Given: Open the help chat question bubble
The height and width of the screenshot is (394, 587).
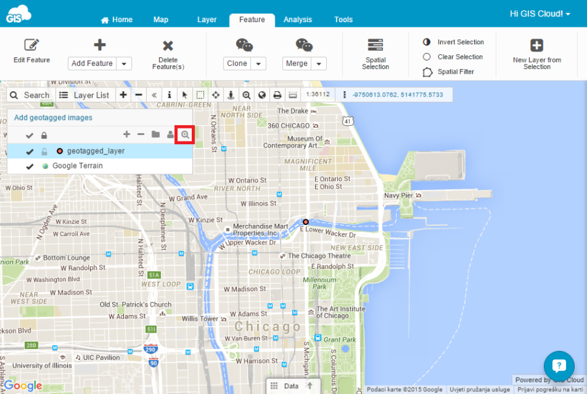Looking at the screenshot, I should (558, 366).
